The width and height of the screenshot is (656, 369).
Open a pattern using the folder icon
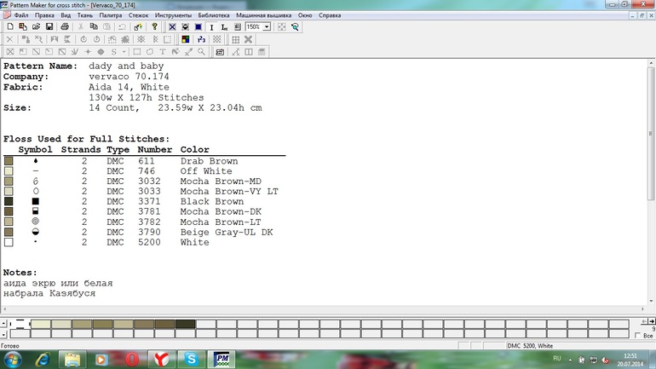36,26
